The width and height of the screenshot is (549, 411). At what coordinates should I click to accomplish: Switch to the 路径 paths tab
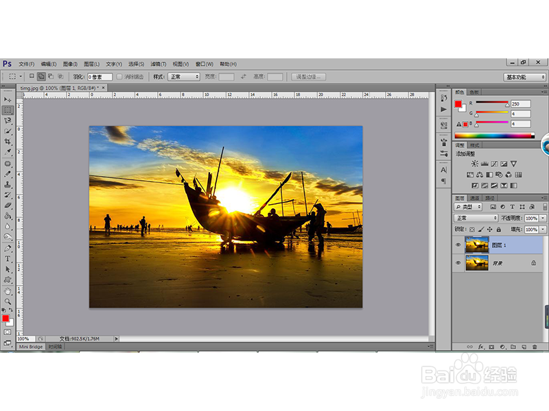490,198
